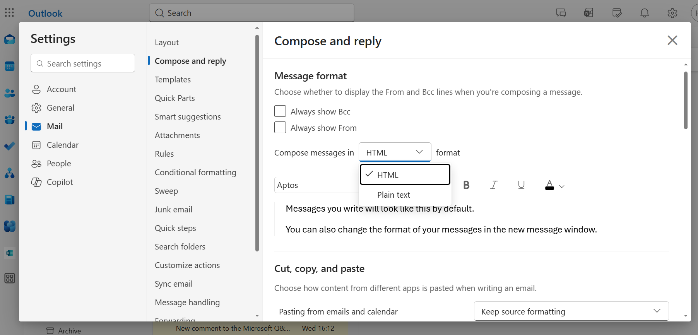
Task: Open the Templates settings page
Action: point(173,80)
